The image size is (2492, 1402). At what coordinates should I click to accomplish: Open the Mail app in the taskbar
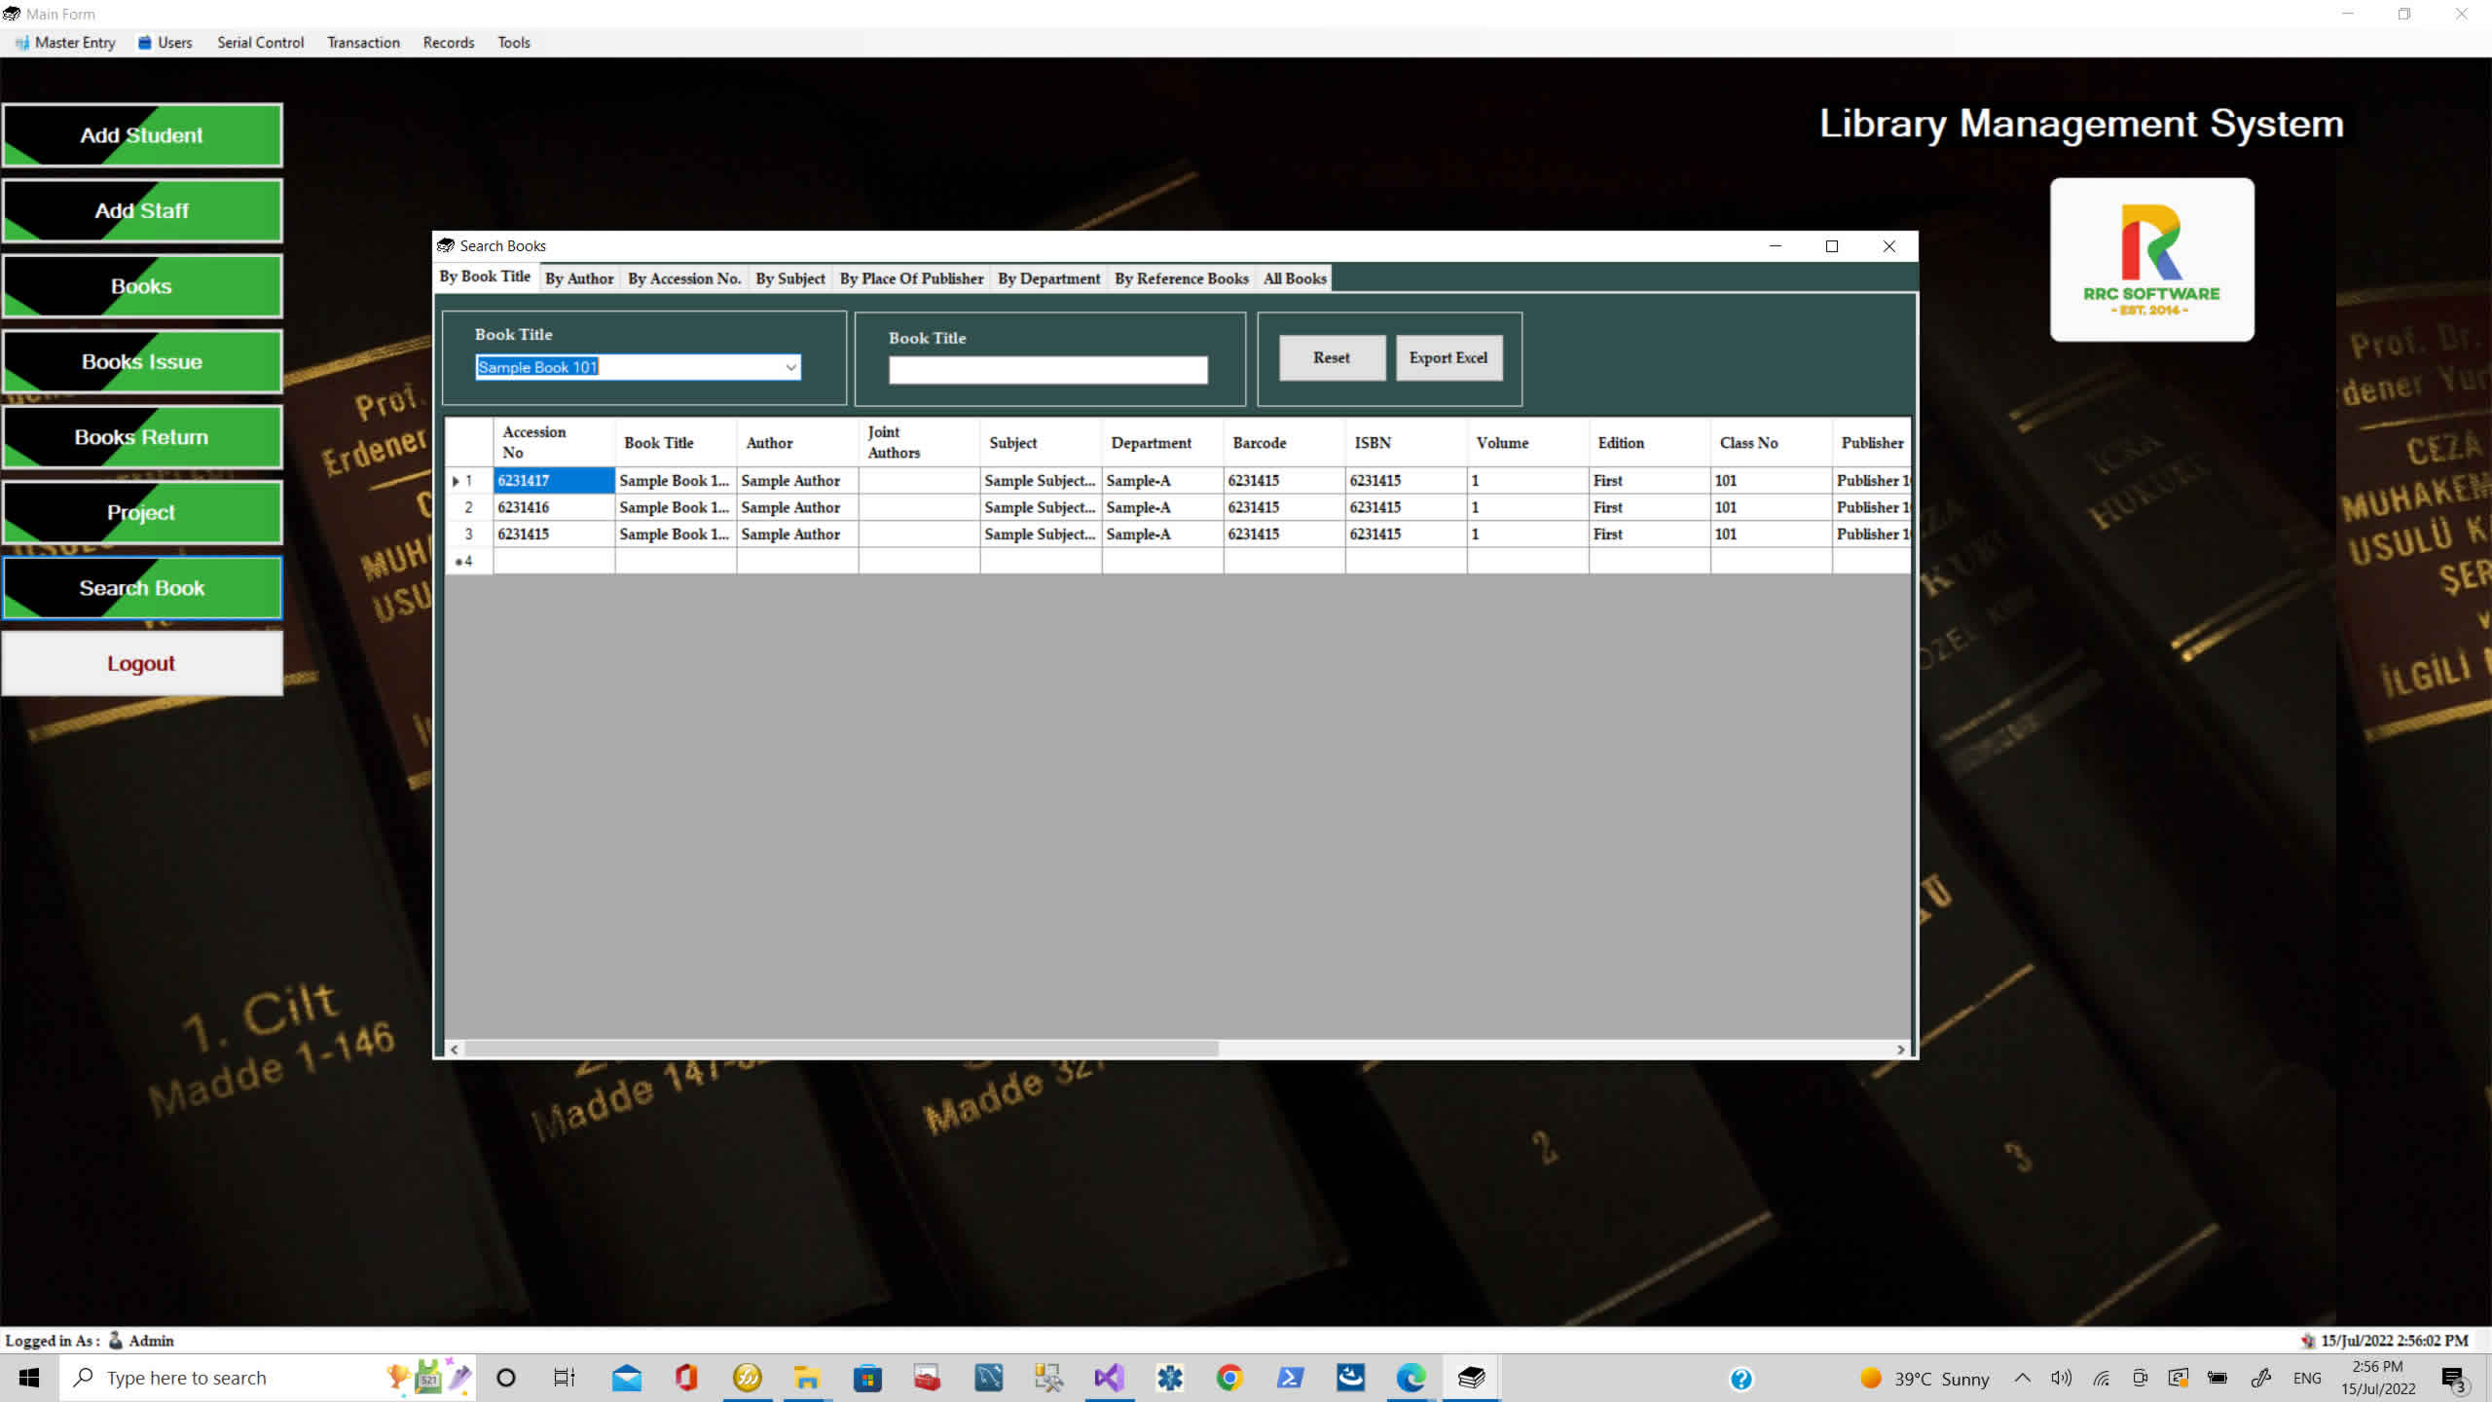coord(626,1377)
